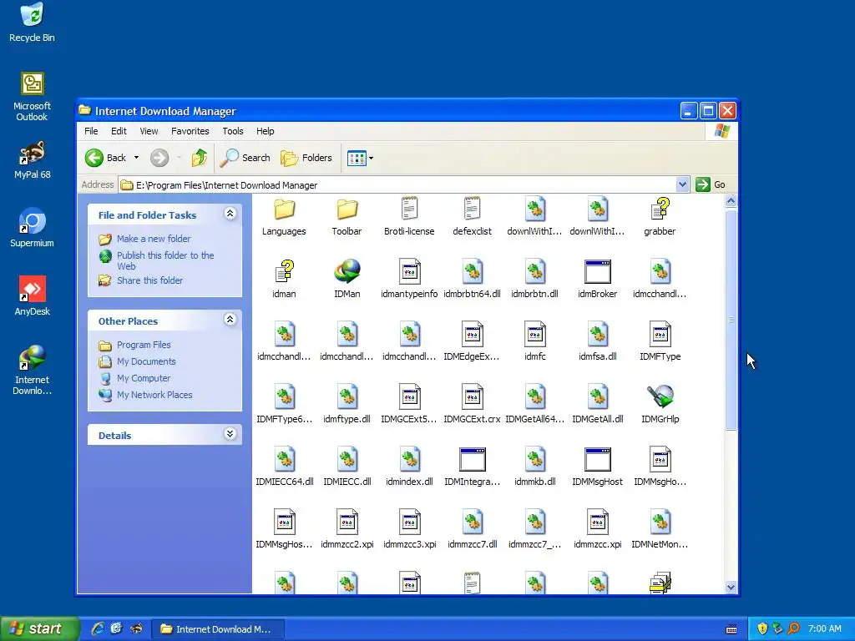The width and height of the screenshot is (855, 641).
Task: Open the File menu
Action: coord(91,131)
